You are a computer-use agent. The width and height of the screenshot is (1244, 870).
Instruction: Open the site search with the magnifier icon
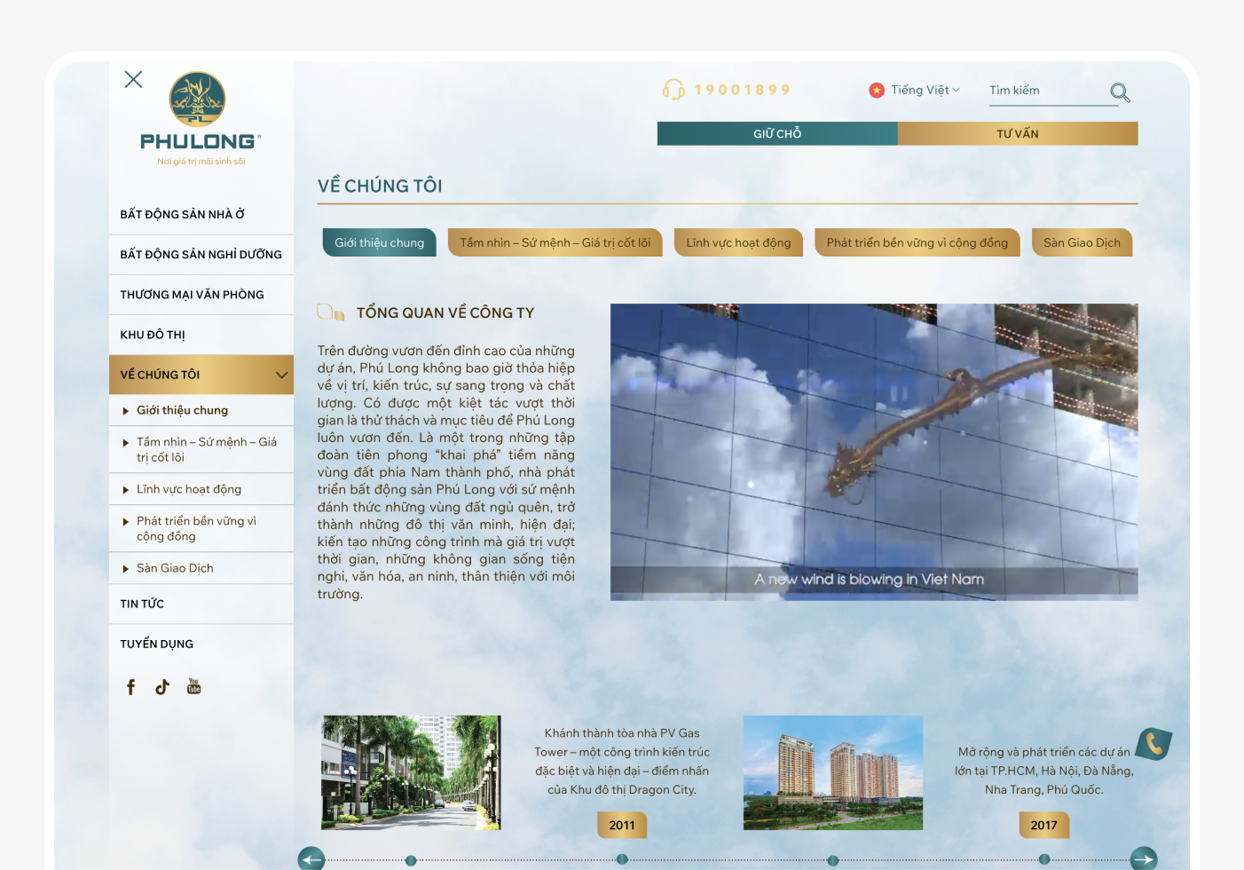pyautogui.click(x=1119, y=92)
